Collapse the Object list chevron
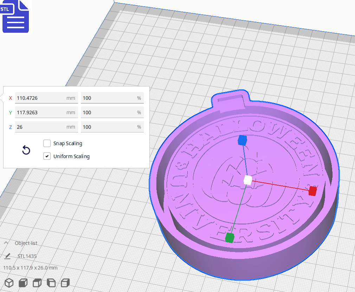The height and width of the screenshot is (292, 355). tap(6, 243)
